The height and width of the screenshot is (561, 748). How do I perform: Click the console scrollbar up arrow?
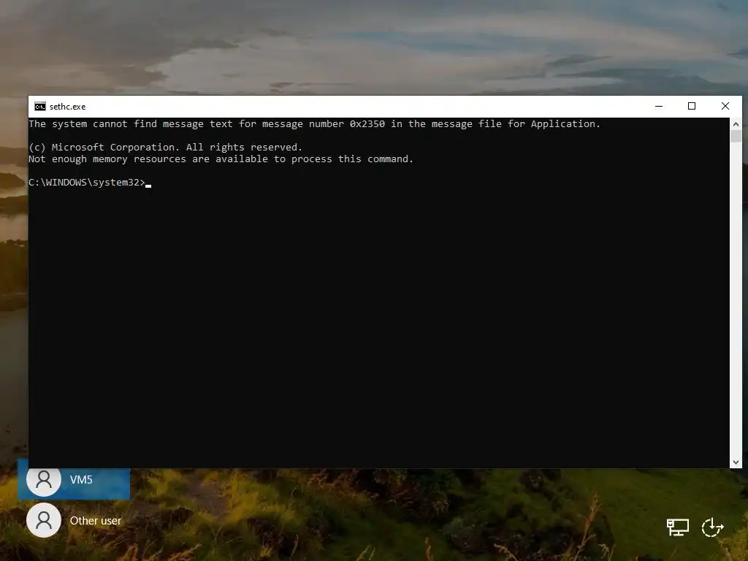coord(736,124)
